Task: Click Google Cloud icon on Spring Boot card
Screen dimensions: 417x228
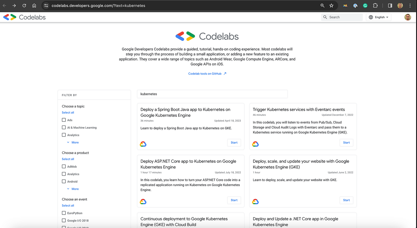Action: coord(143,144)
